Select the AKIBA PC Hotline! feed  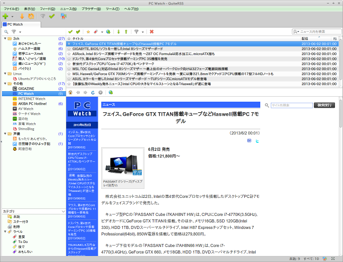coord(33,104)
